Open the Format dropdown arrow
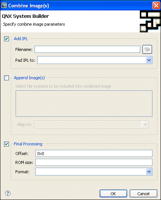This screenshot has height=200, width=161. coord(149,171)
